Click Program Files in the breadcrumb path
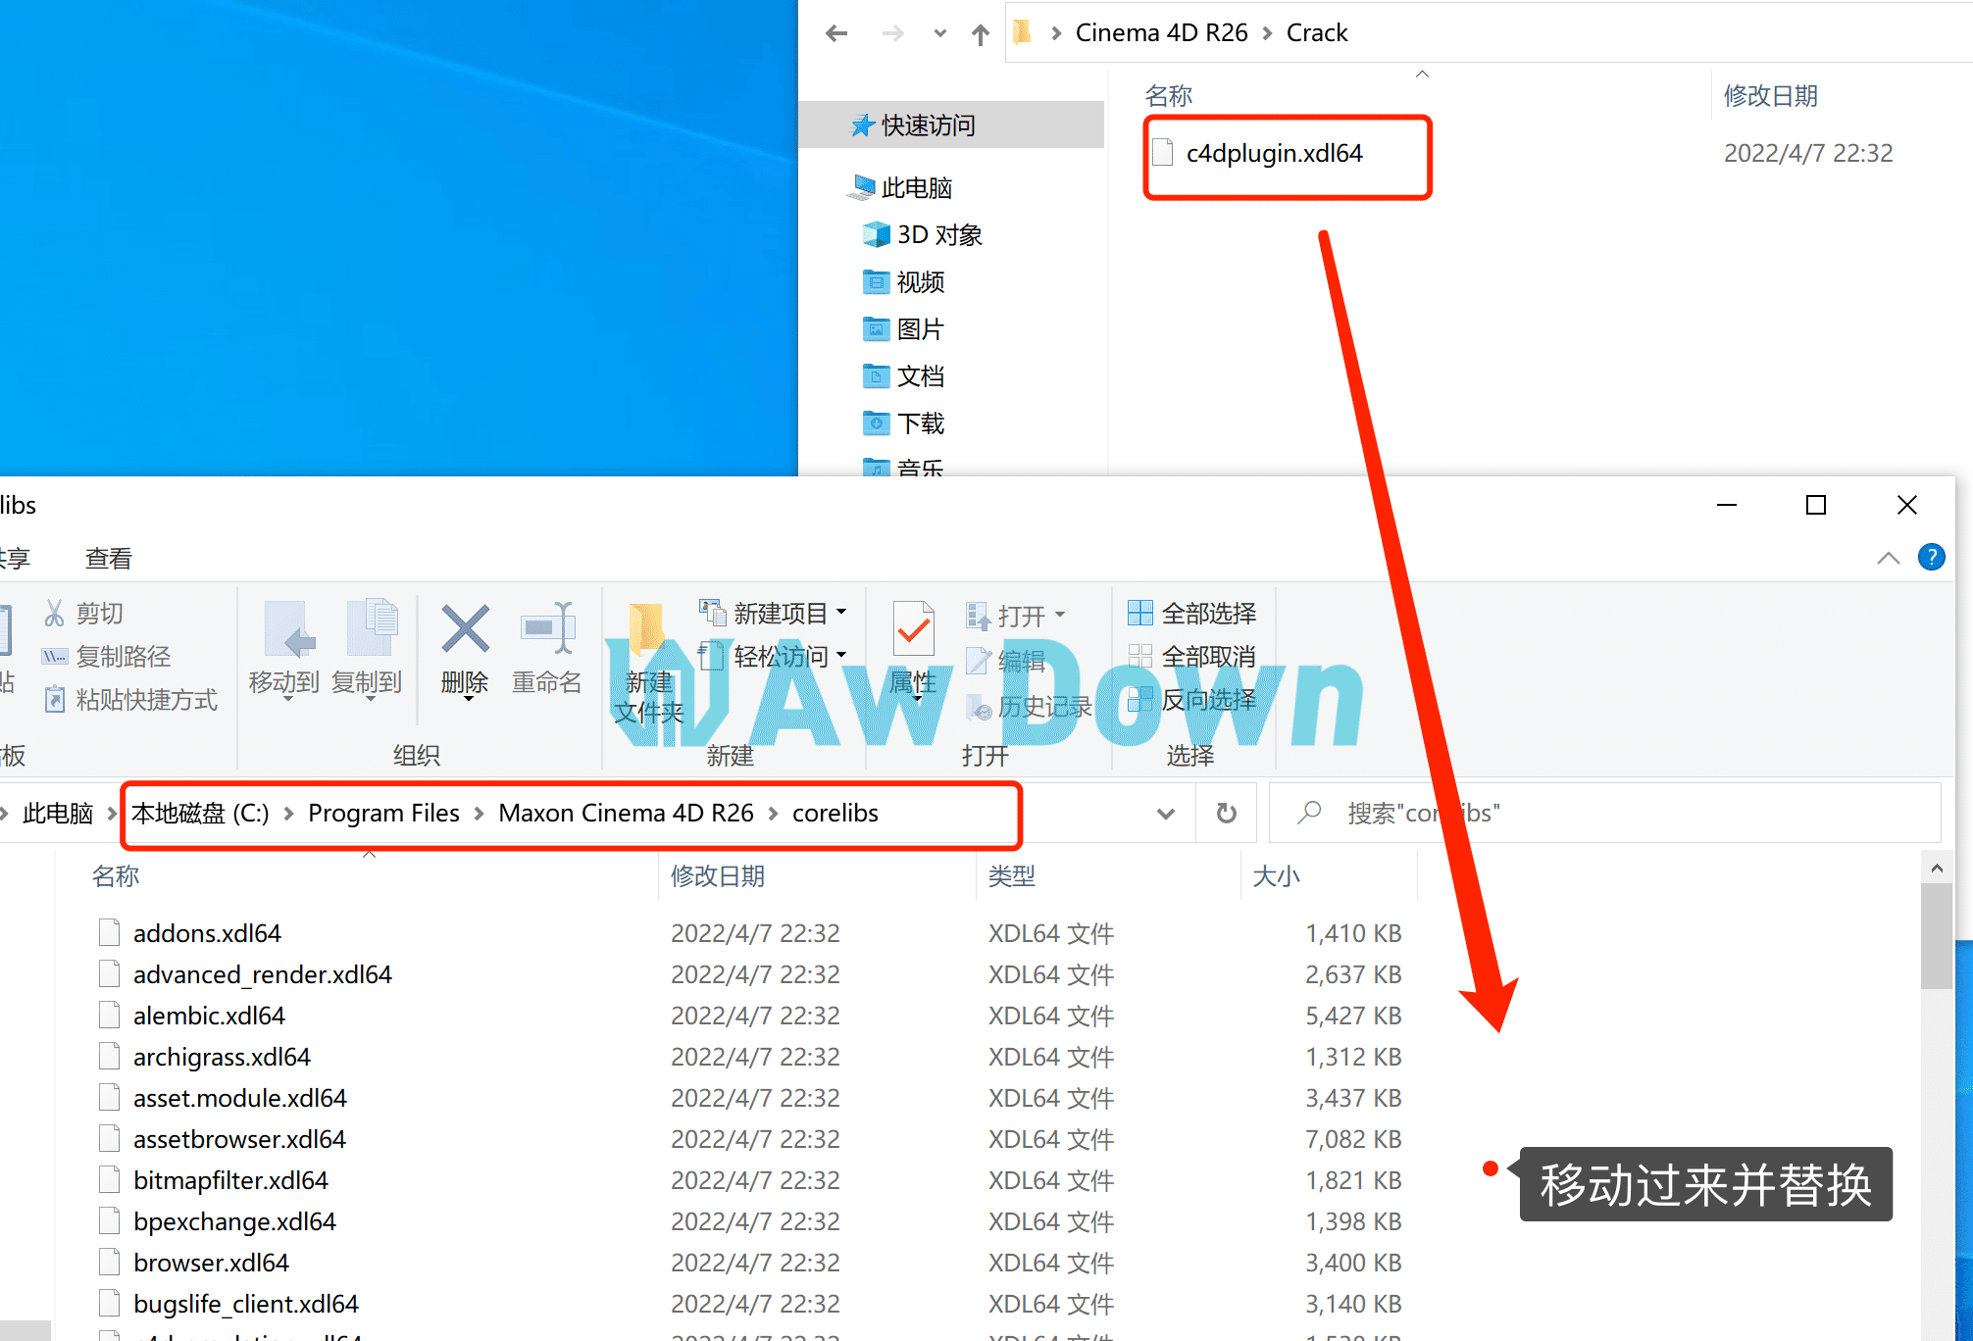 point(383,813)
